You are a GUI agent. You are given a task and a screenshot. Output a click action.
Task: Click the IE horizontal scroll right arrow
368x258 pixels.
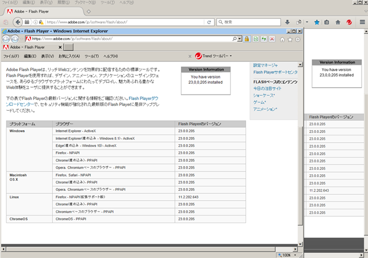tap(296, 249)
